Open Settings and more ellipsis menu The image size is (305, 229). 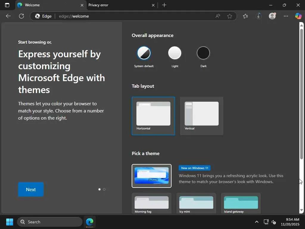pos(286,16)
